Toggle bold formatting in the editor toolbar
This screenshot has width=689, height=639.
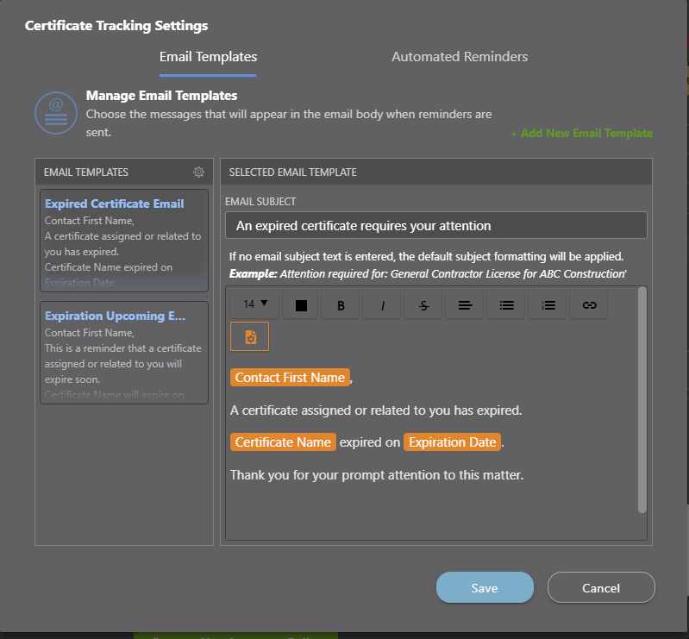coord(341,305)
